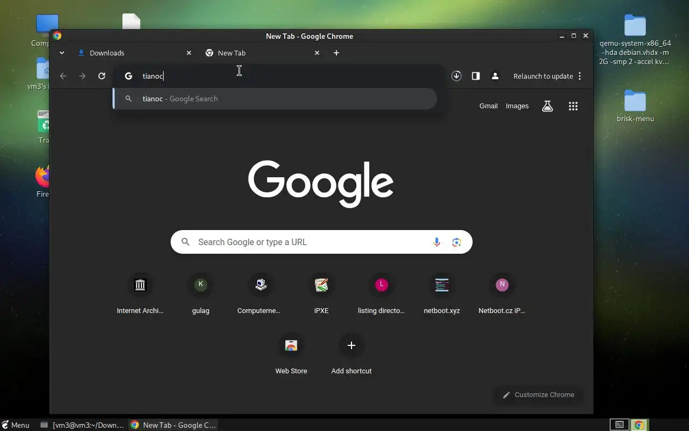The image size is (689, 431).
Task: Close the Downloads tab
Action: point(189,53)
